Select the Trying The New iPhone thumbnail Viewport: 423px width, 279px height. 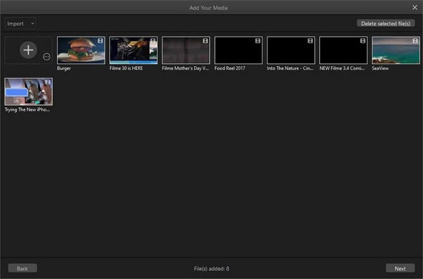[x=29, y=92]
